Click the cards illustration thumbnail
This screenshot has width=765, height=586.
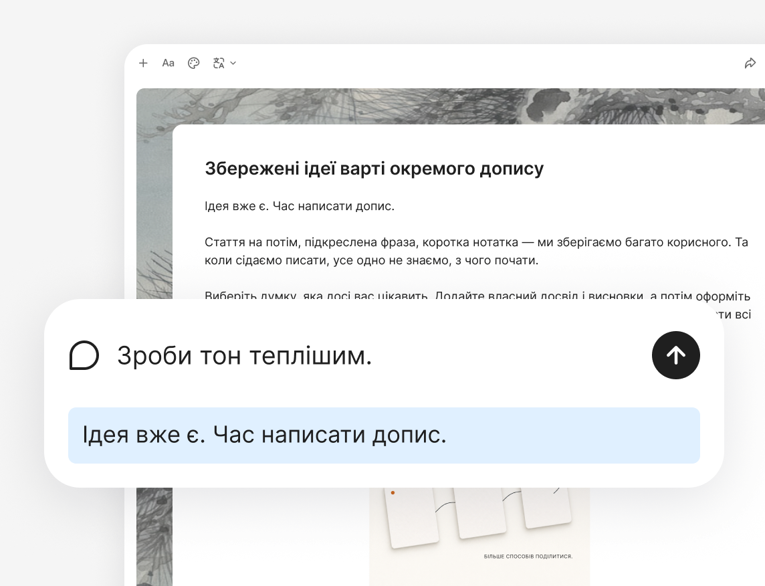pos(479,536)
